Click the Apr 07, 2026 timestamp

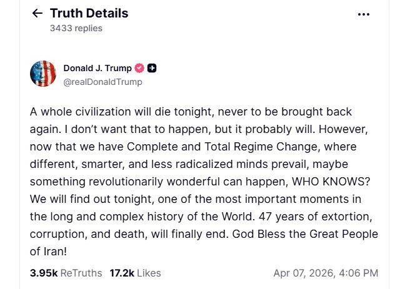tap(325, 273)
